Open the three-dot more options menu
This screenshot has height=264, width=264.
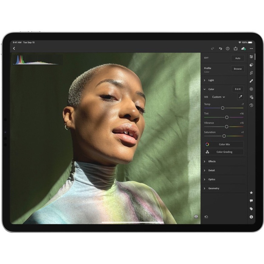[x=251, y=48]
